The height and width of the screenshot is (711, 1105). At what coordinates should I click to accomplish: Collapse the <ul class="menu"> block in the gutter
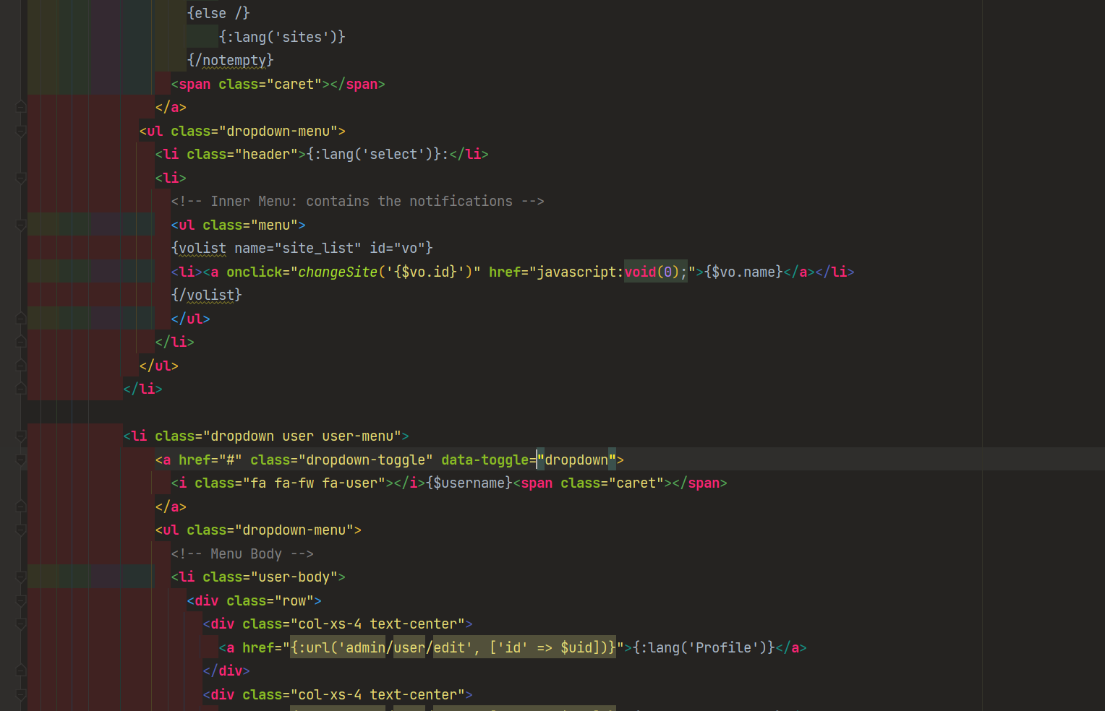21,225
